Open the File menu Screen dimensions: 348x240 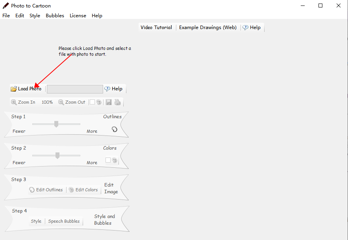tap(6, 16)
